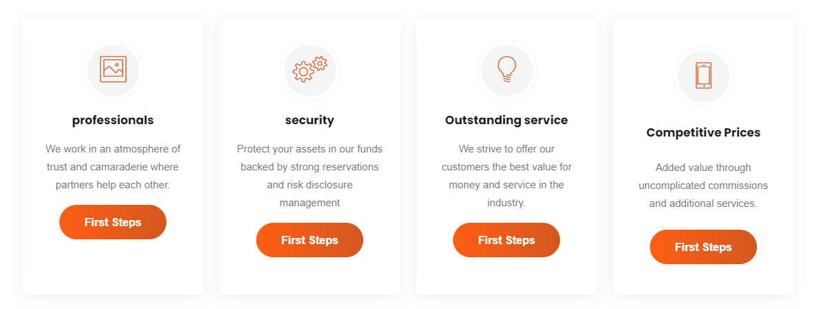Open First Steps in Outstanding service card
The image size is (817, 309).
point(506,240)
